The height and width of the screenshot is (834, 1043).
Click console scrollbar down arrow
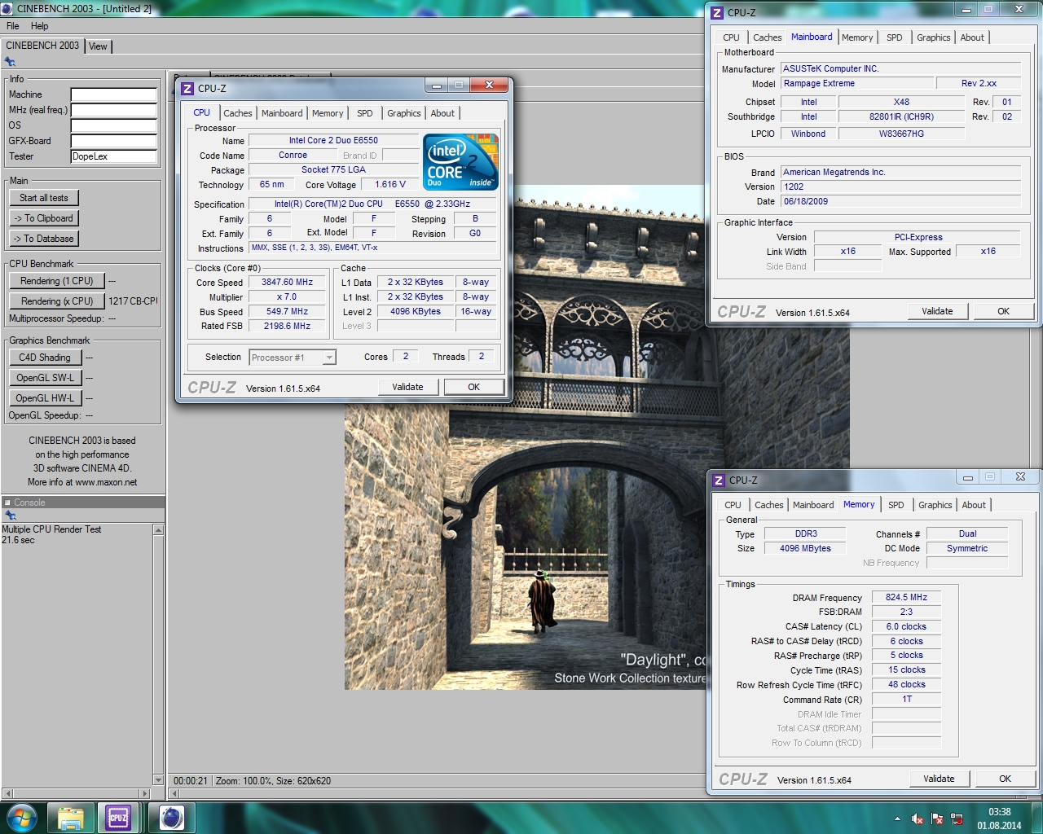coord(158,780)
